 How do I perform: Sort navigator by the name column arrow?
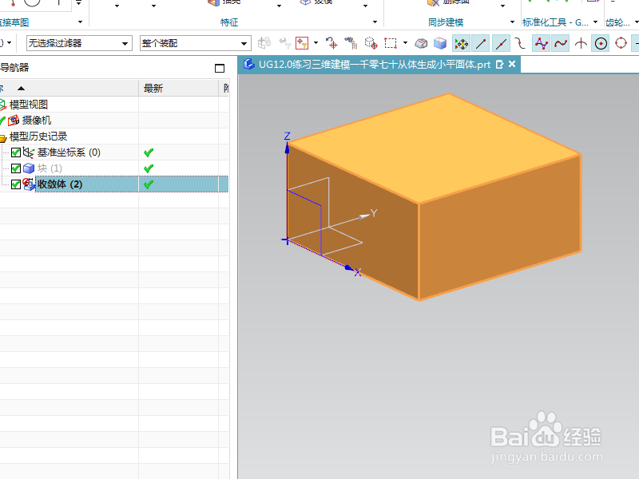(x=22, y=88)
